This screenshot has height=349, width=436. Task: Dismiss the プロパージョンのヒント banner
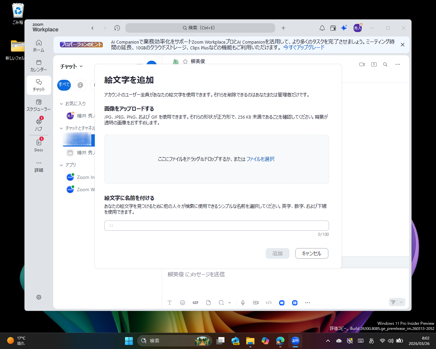(x=403, y=45)
